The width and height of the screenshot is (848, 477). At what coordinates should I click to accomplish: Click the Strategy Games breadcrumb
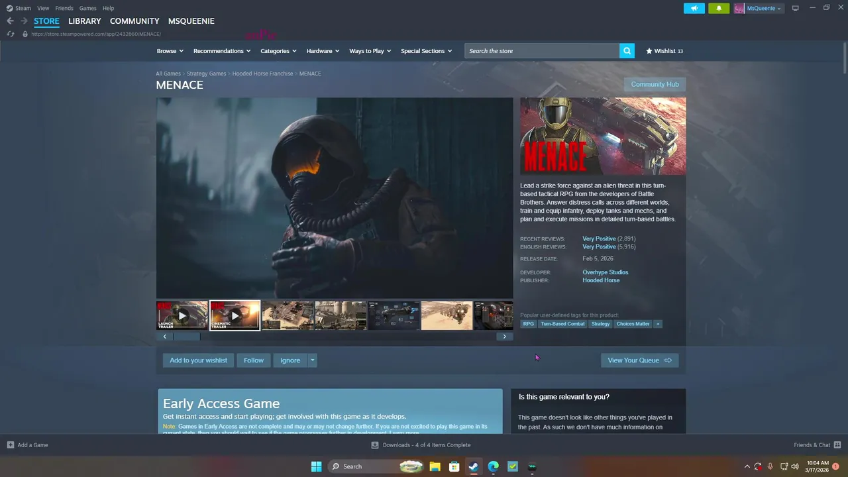(x=206, y=74)
